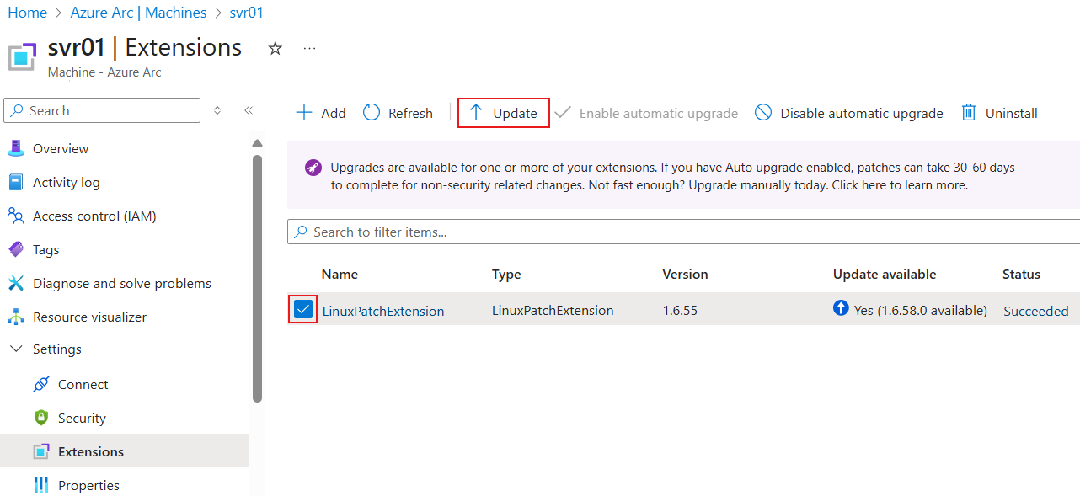Click the Status column header
Viewport: 1080px width, 496px height.
tap(1021, 274)
